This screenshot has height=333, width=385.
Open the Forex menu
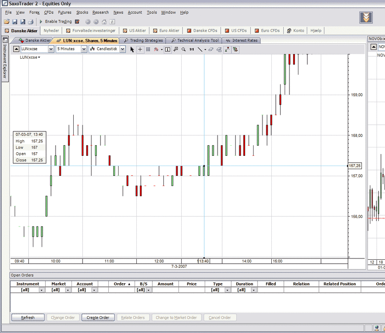[x=34, y=12]
